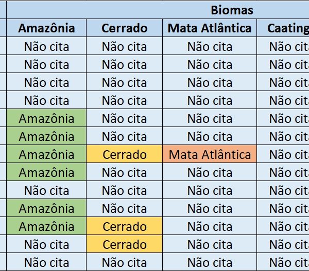Select Não cita between green Amazônia cells
The width and height of the screenshot is (309, 271).
46,190
